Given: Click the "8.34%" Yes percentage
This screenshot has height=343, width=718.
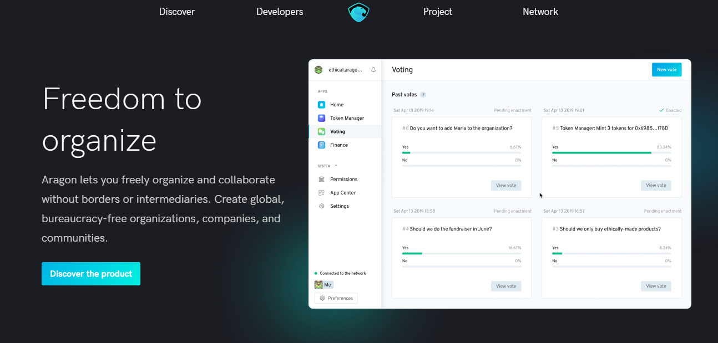Looking at the screenshot, I should [x=665, y=248].
